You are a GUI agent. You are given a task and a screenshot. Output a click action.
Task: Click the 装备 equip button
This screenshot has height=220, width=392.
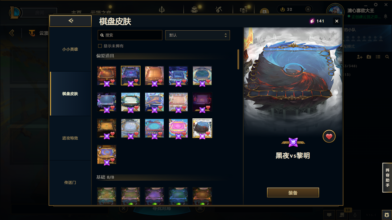point(293,192)
